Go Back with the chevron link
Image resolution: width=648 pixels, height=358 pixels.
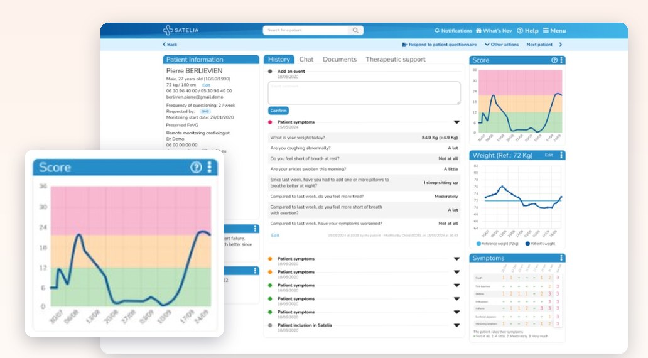[170, 44]
